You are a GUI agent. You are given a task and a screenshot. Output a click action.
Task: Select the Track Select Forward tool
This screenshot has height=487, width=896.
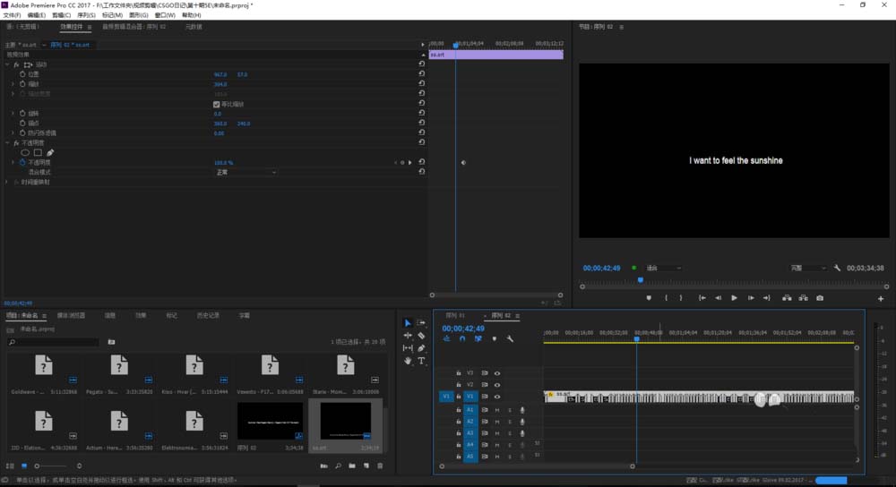click(x=421, y=323)
